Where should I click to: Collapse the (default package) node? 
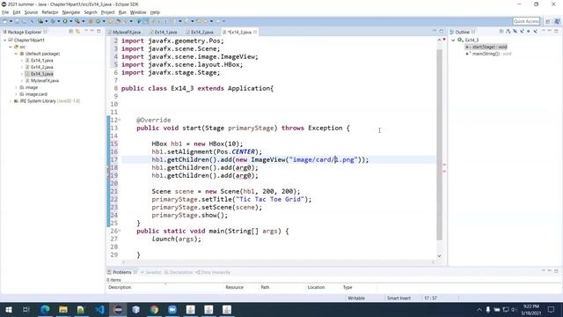[x=16, y=54]
